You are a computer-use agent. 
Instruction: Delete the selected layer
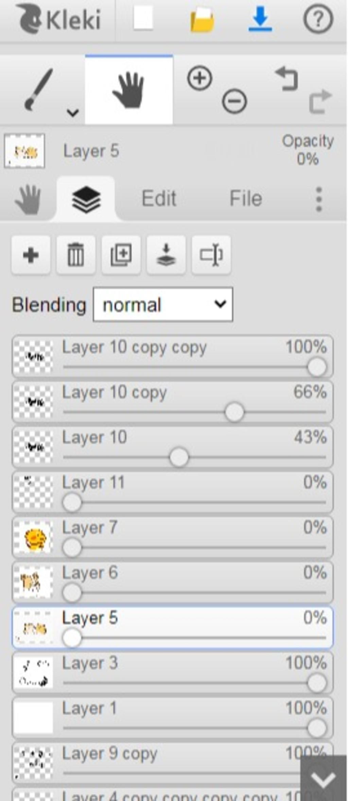(x=76, y=255)
